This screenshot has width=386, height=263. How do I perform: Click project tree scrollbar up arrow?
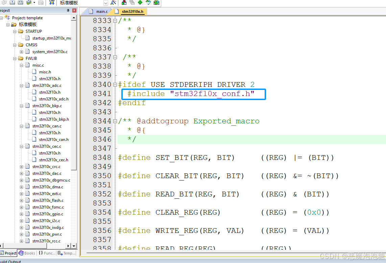74,18
